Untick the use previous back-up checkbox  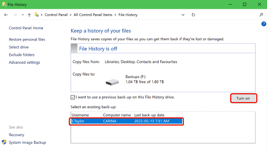coord(73,97)
